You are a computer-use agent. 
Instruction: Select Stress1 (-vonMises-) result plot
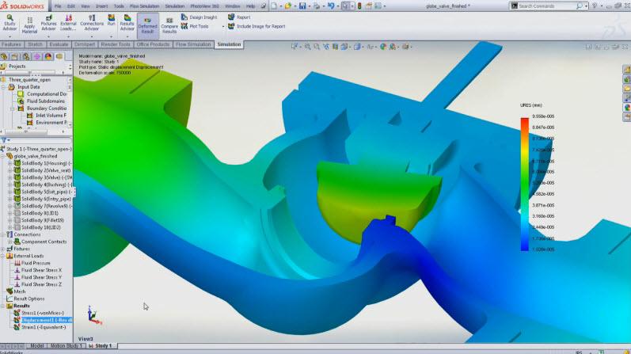point(40,313)
